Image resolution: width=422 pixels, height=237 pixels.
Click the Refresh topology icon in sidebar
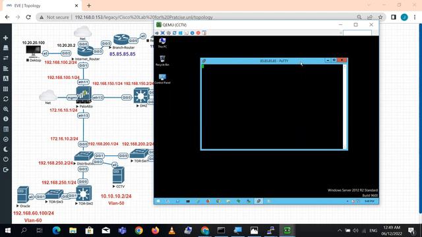click(x=5, y=99)
